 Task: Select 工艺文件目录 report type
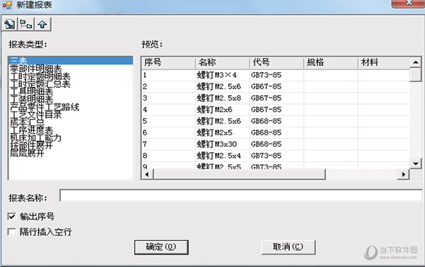pos(36,115)
